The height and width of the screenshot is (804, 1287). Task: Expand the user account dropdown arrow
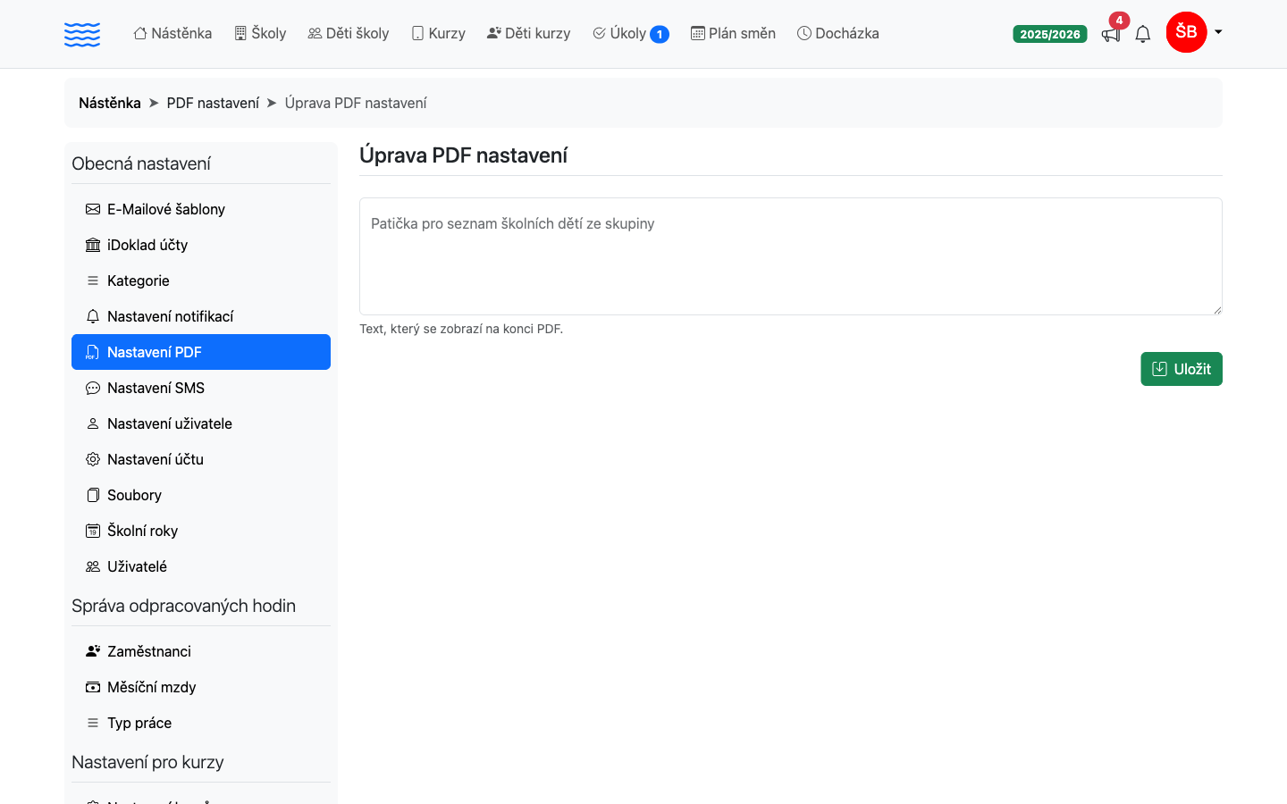[1217, 32]
